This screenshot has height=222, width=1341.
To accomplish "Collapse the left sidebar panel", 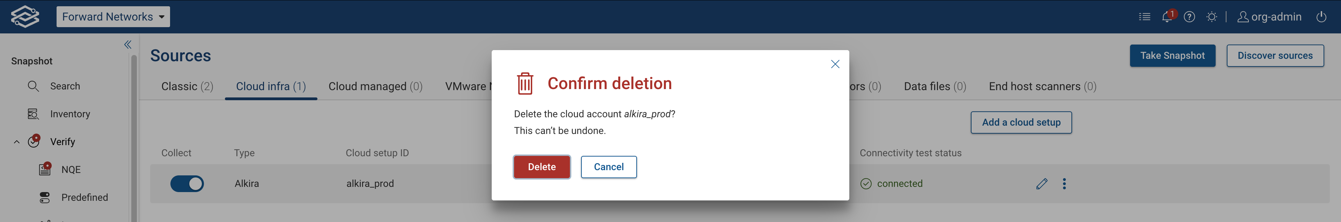I will click(x=127, y=45).
